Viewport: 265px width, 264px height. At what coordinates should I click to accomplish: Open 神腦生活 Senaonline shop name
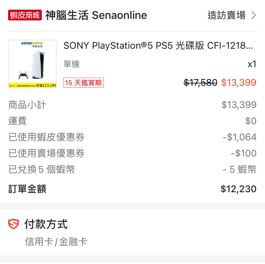tap(96, 15)
